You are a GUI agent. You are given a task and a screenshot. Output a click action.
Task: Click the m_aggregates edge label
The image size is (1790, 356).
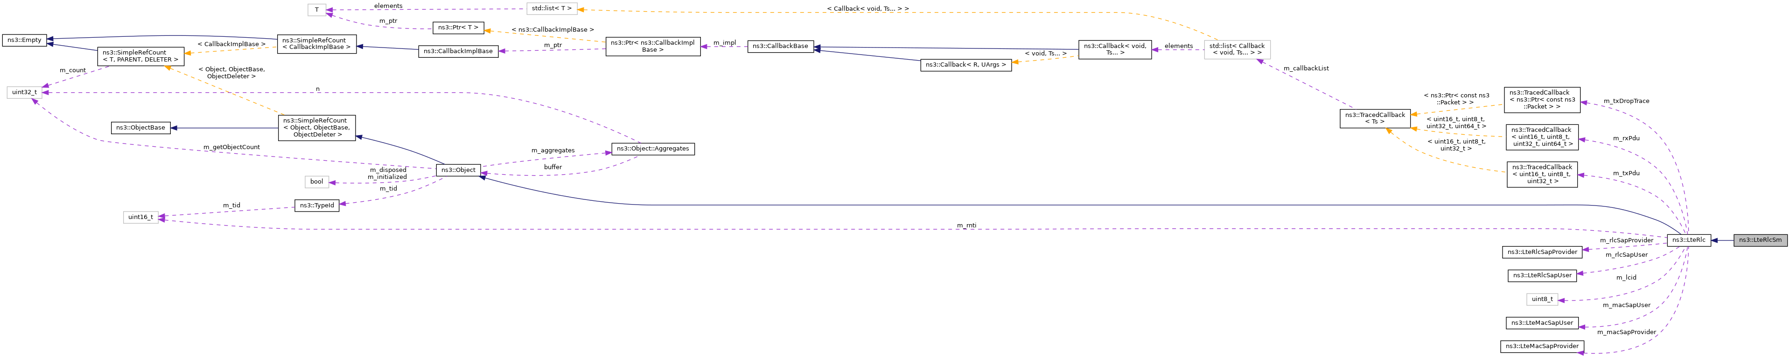click(x=552, y=151)
